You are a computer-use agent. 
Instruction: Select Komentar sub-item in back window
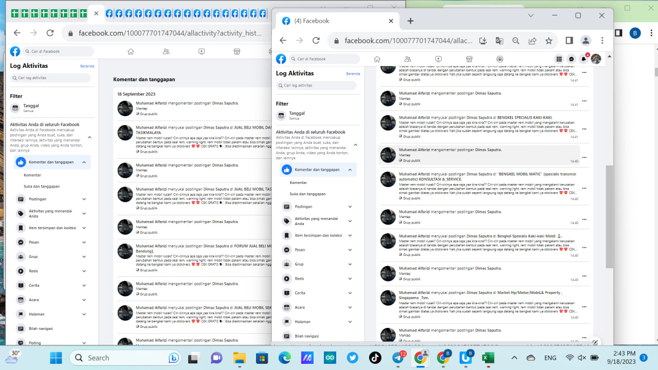[x=32, y=175]
